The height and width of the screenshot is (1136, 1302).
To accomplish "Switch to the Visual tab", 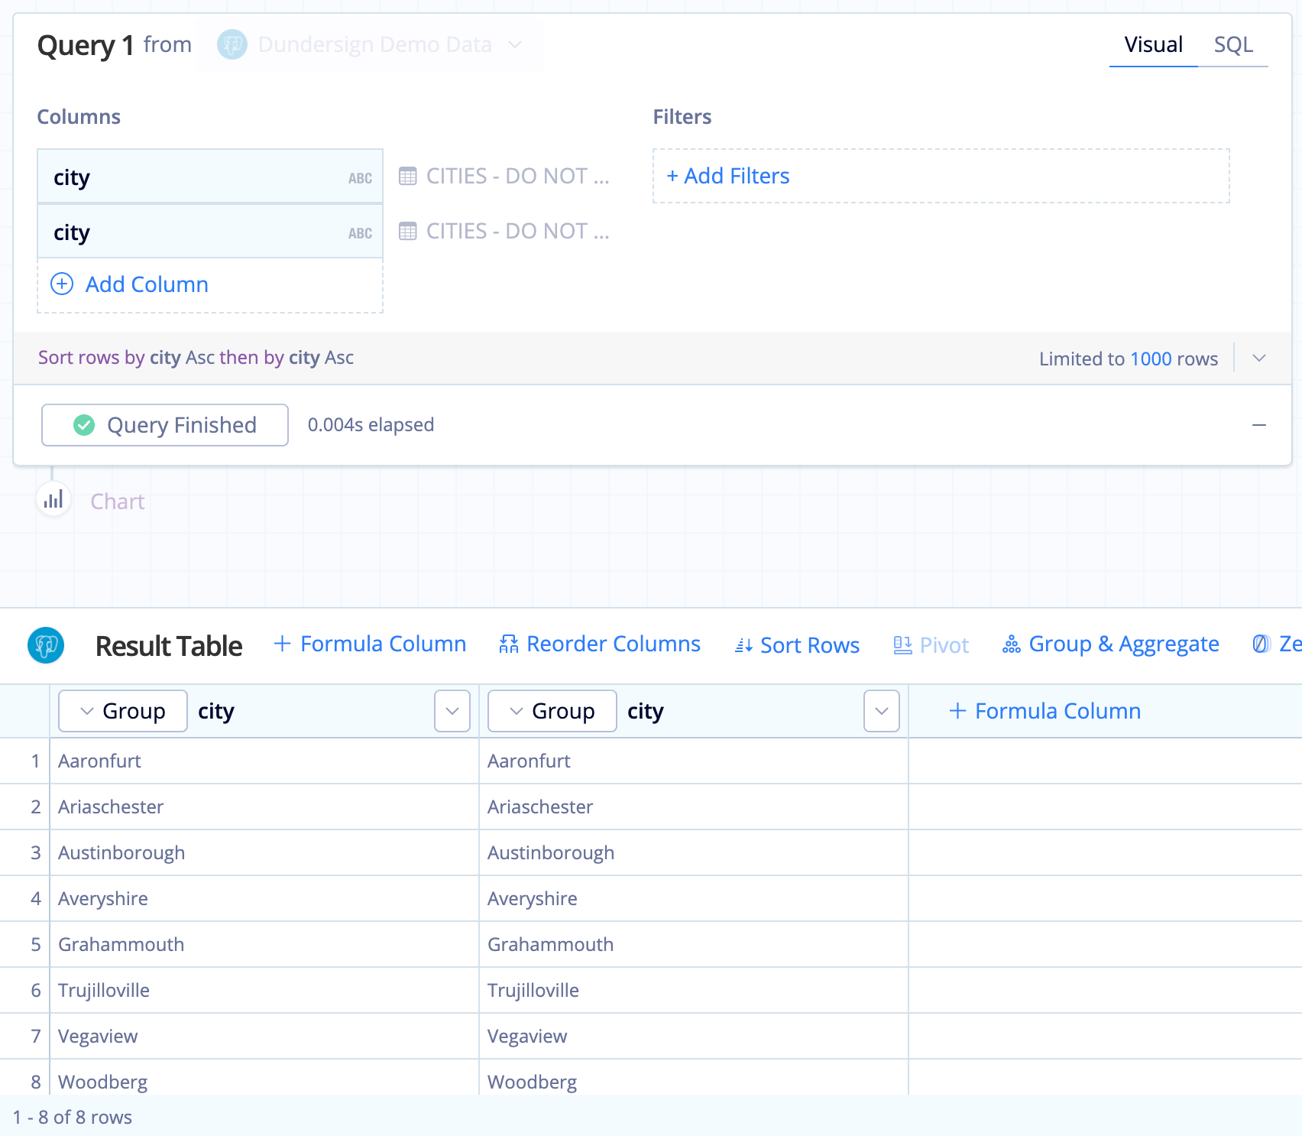I will pos(1153,44).
